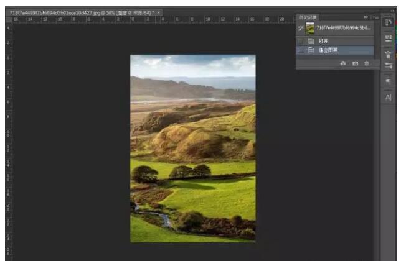Image resolution: width=401 pixels, height=261 pixels.
Task: Set history brush source box beside 打开 state
Action: click(x=301, y=41)
